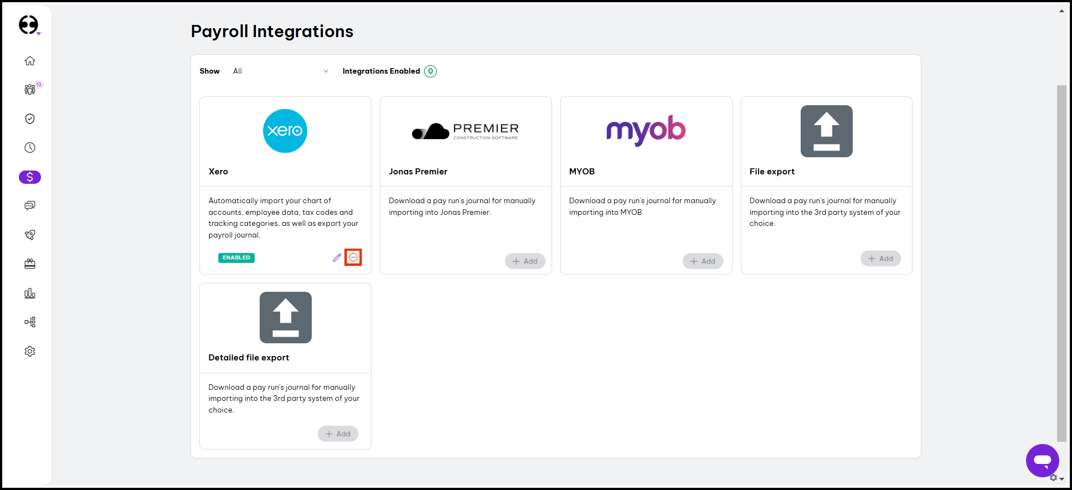Edit Xero integration with pencil icon
This screenshot has width=1072, height=490.
click(x=337, y=257)
